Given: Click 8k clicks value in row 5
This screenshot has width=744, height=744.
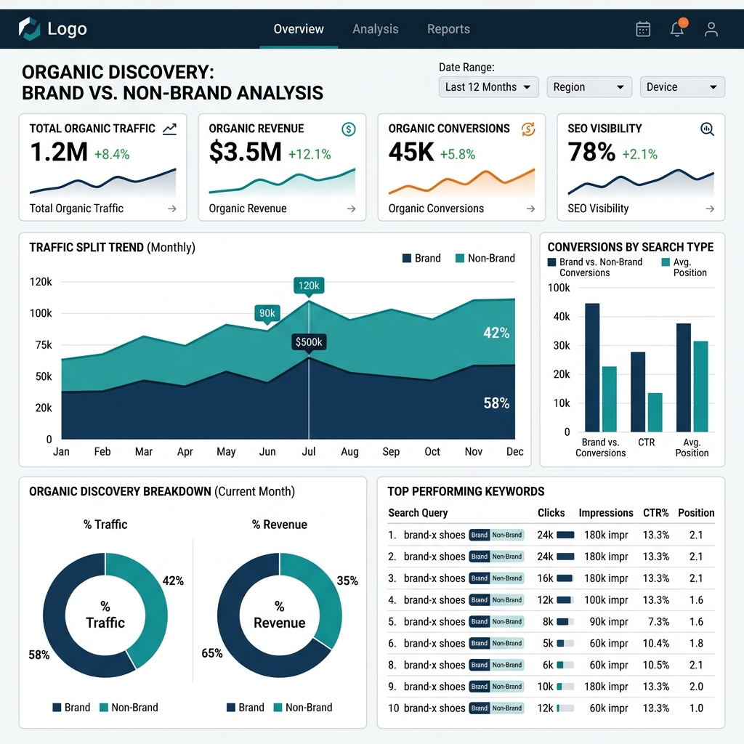Looking at the screenshot, I should (x=548, y=622).
